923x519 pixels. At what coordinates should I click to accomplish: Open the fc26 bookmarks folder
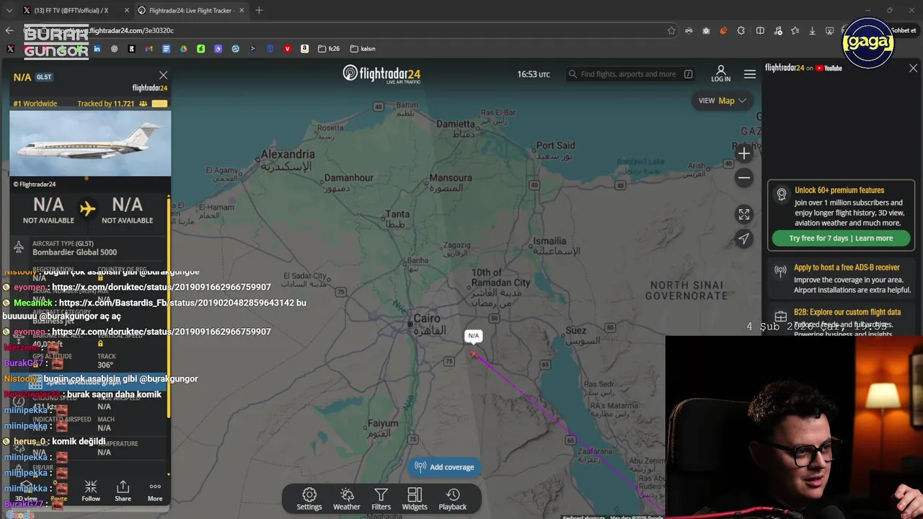pos(329,49)
